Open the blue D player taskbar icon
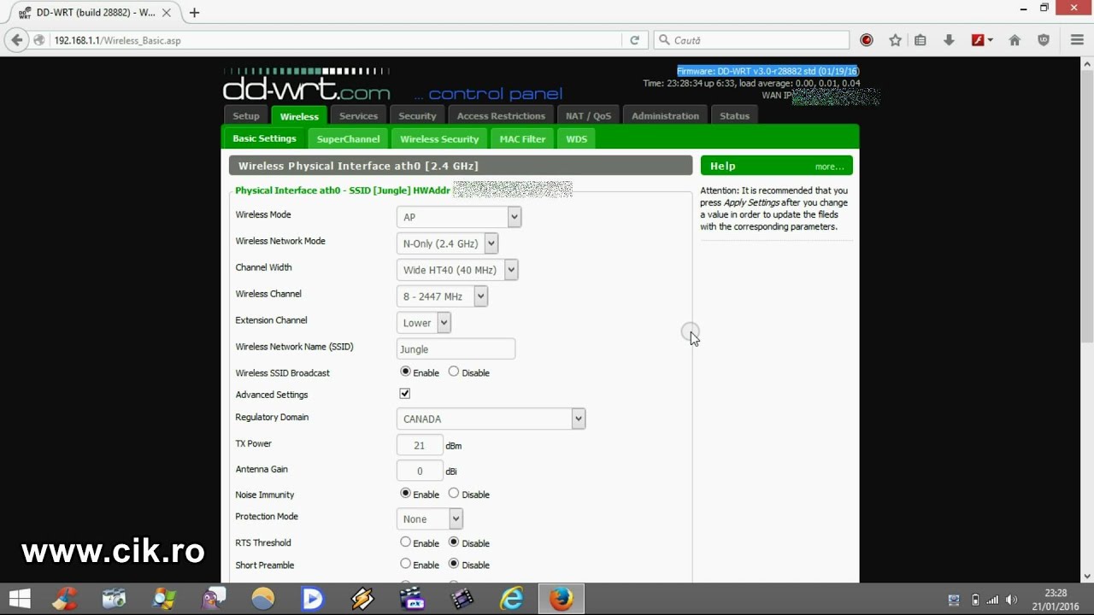1094x615 pixels. [x=313, y=599]
